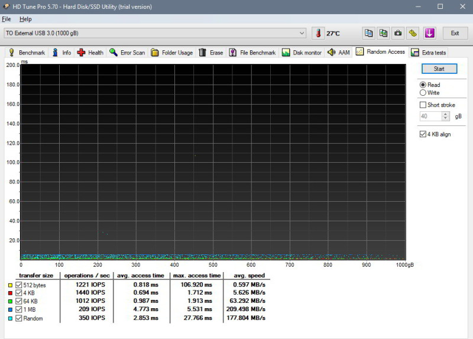Open the File menu
Image resolution: width=473 pixels, height=339 pixels.
click(x=7, y=19)
